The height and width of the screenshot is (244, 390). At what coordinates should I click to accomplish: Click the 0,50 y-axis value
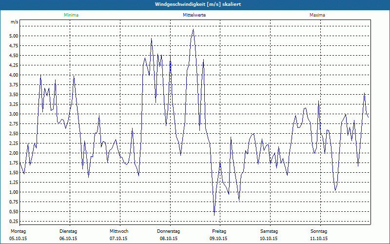15,212
